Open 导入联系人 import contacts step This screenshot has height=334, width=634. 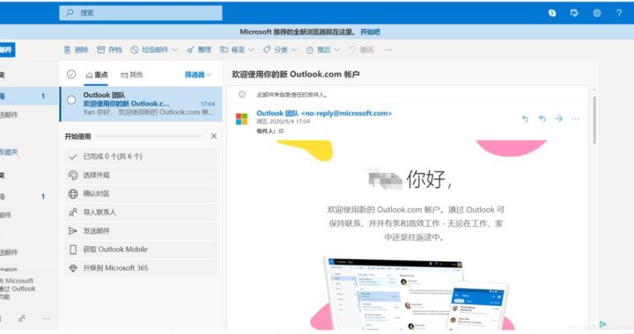141,212
